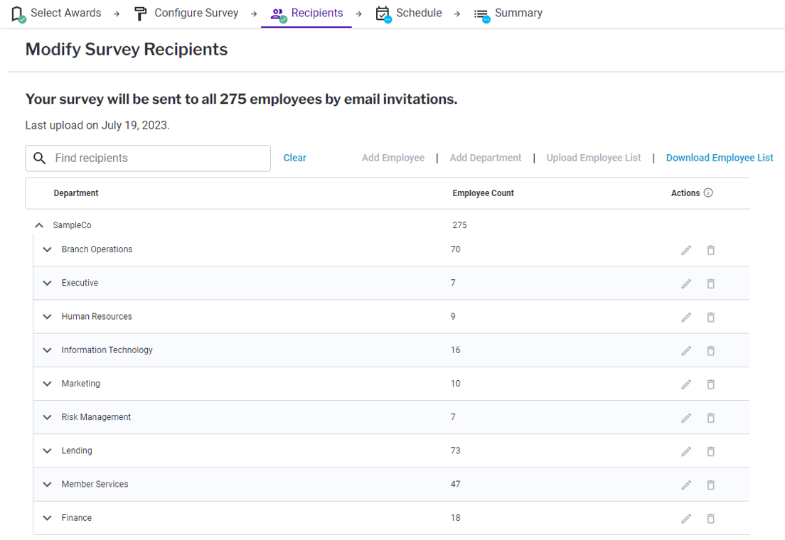Switch to the Summary step
This screenshot has width=785, height=540.
[509, 13]
